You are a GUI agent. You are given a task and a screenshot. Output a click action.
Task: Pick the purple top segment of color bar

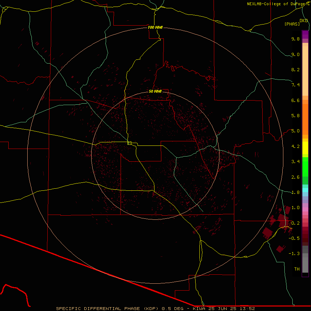[x=305, y=35]
